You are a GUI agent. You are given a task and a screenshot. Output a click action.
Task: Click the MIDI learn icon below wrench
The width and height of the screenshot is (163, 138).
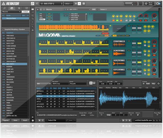click(x=33, y=30)
